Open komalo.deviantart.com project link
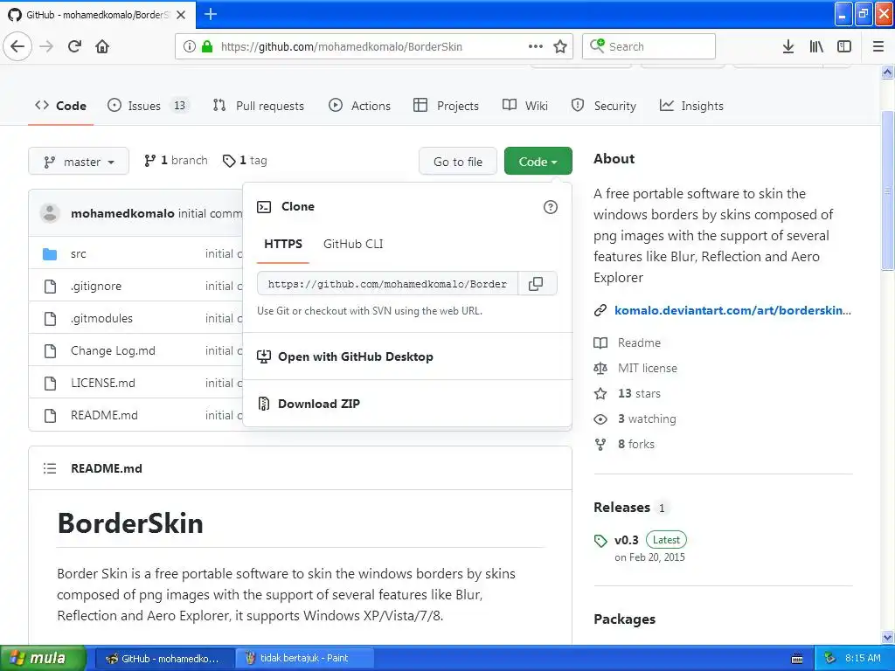Image resolution: width=895 pixels, height=671 pixels. click(732, 310)
